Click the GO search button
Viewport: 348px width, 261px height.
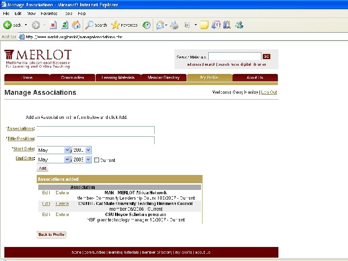(x=266, y=57)
